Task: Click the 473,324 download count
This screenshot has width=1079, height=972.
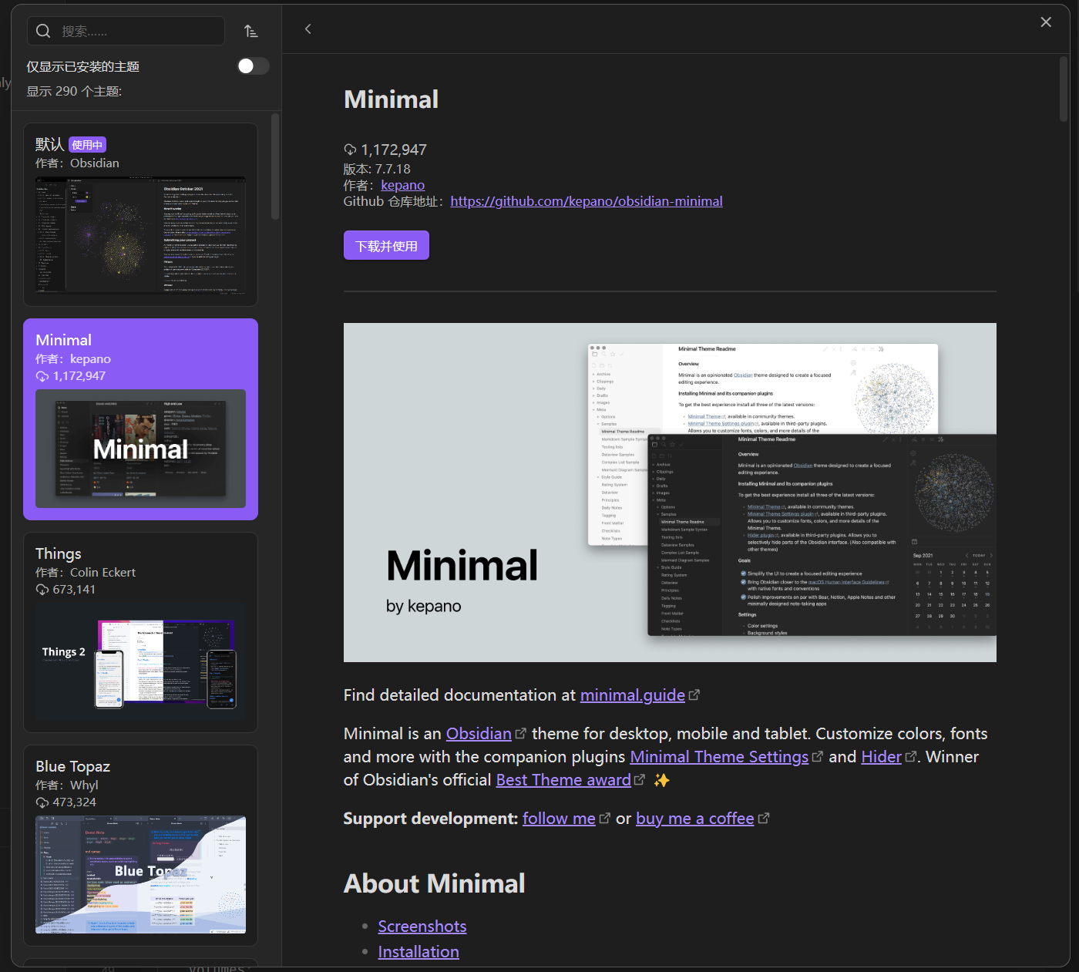Action: (x=75, y=802)
